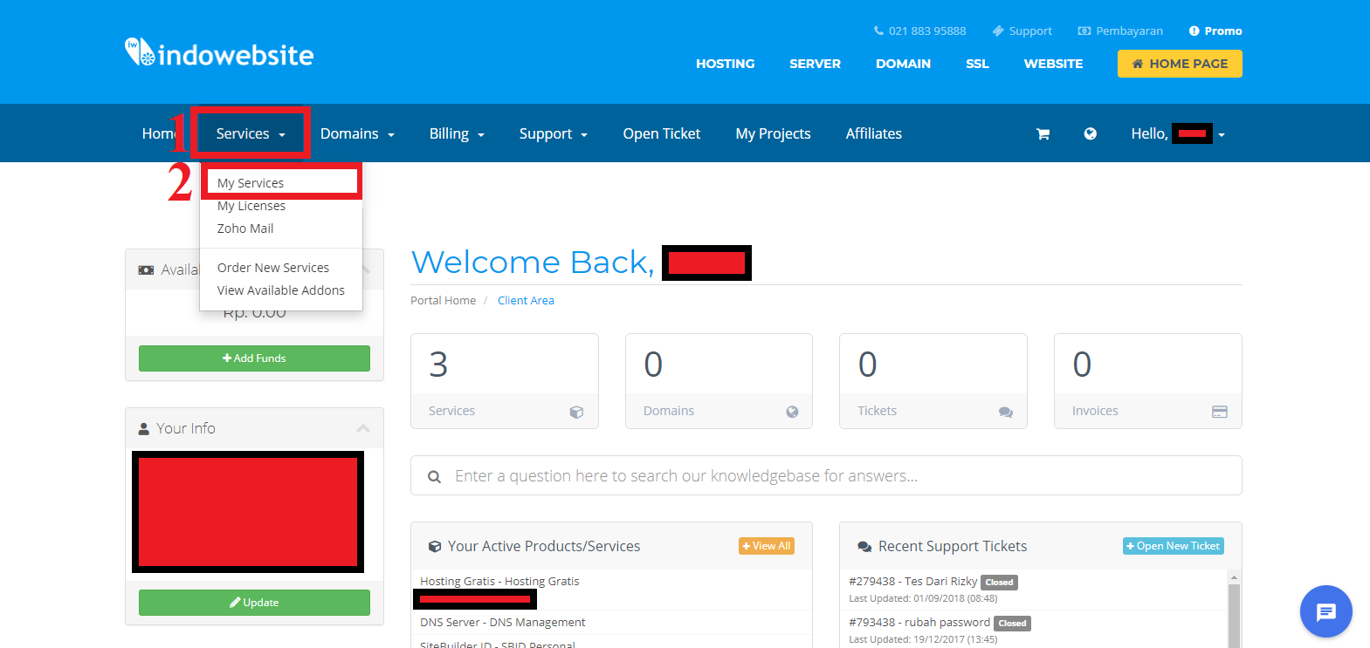This screenshot has height=648, width=1370.
Task: Select My Services from dropdown
Action: 251,183
